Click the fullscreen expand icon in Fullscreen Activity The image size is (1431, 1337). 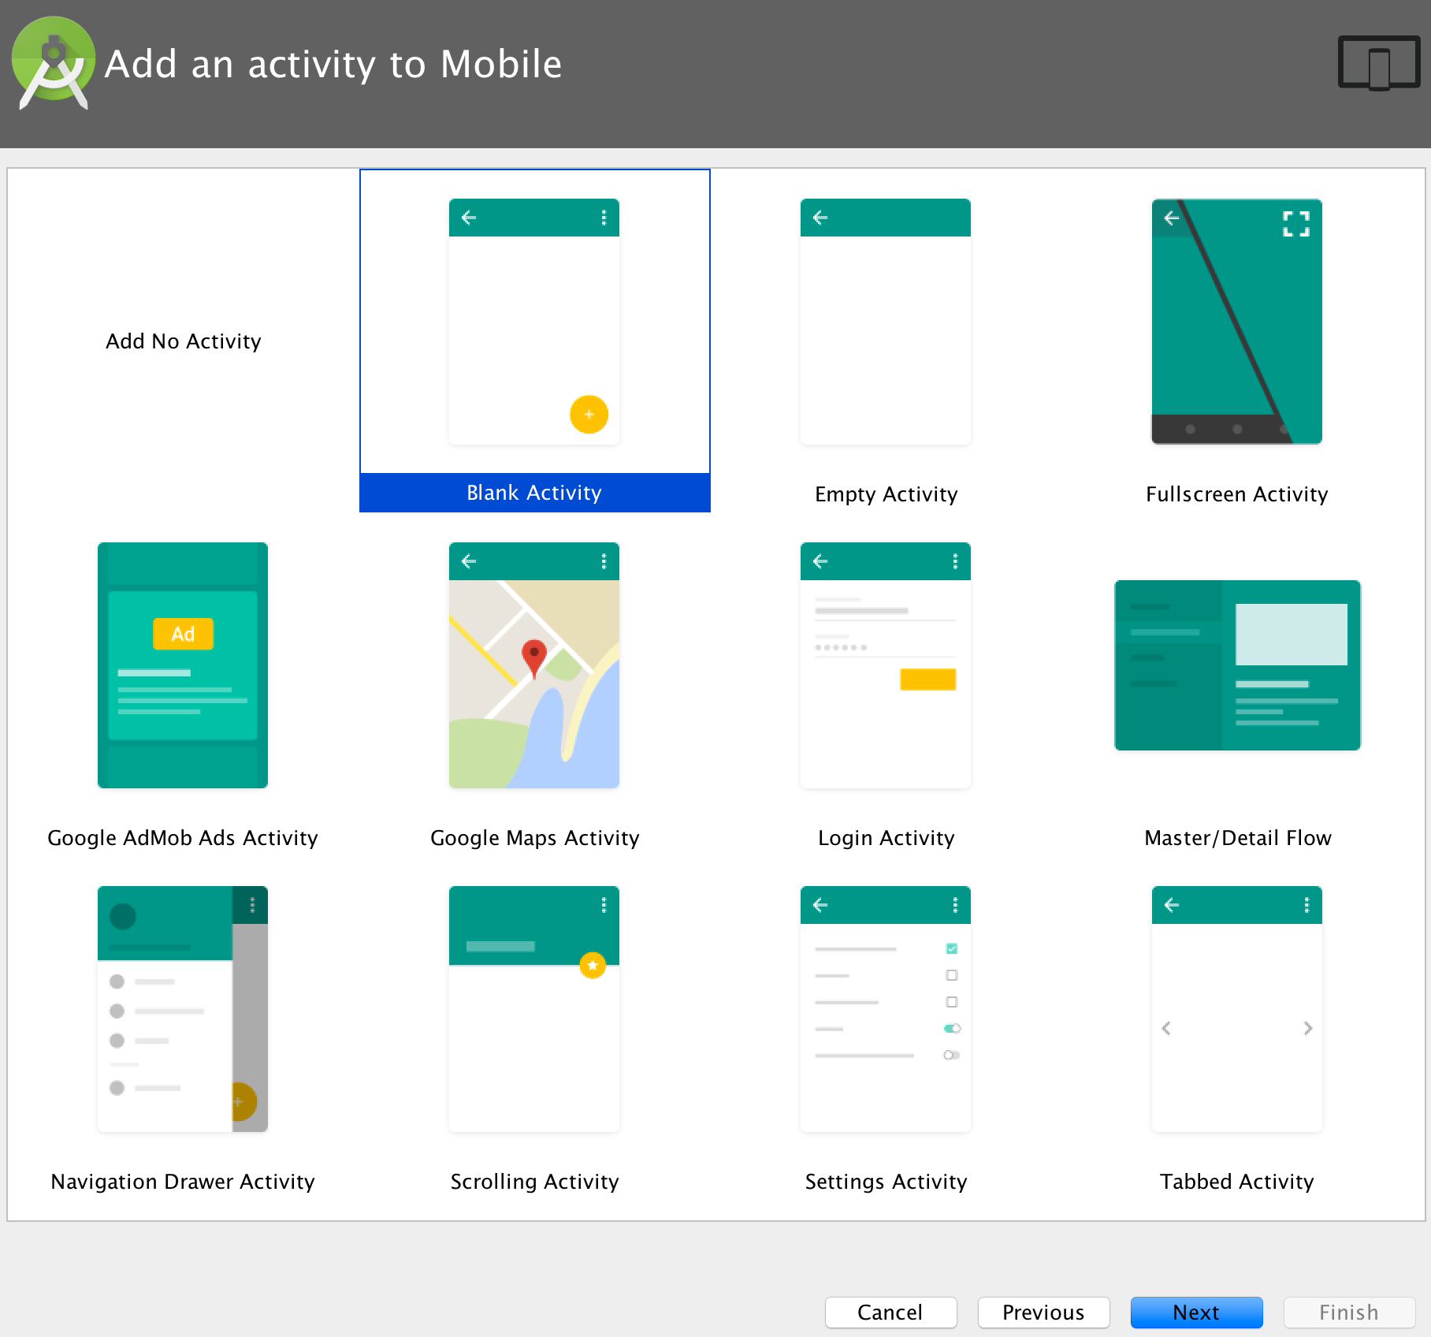coord(1296,224)
